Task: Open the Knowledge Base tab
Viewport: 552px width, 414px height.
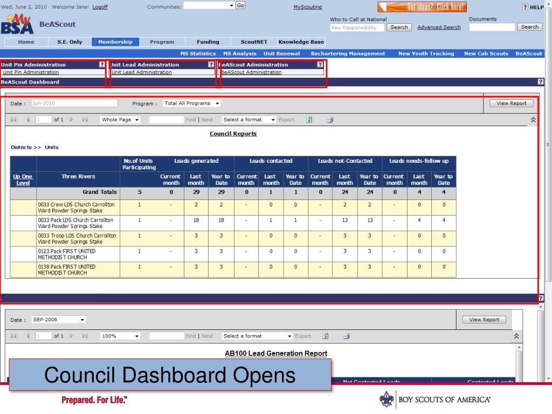Action: point(301,42)
